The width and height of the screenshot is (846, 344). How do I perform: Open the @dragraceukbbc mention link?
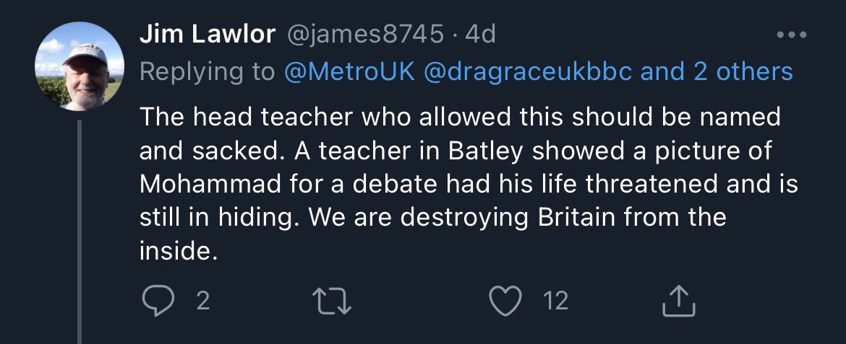coord(527,71)
